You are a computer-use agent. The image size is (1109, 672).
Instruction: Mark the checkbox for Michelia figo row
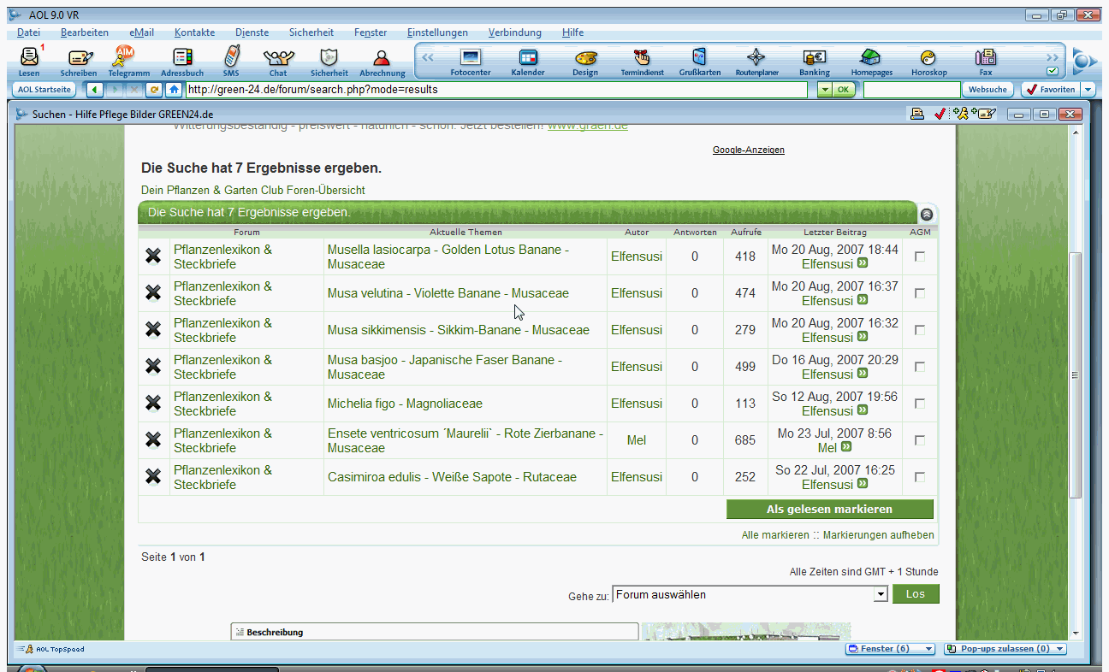920,404
